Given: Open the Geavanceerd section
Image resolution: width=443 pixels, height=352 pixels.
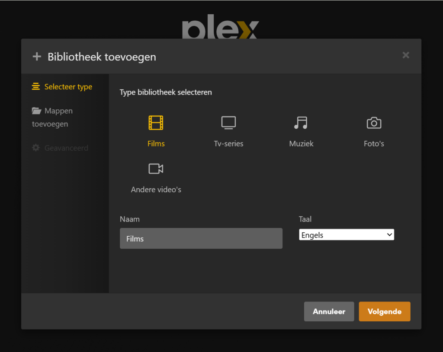Looking at the screenshot, I should click(66, 148).
